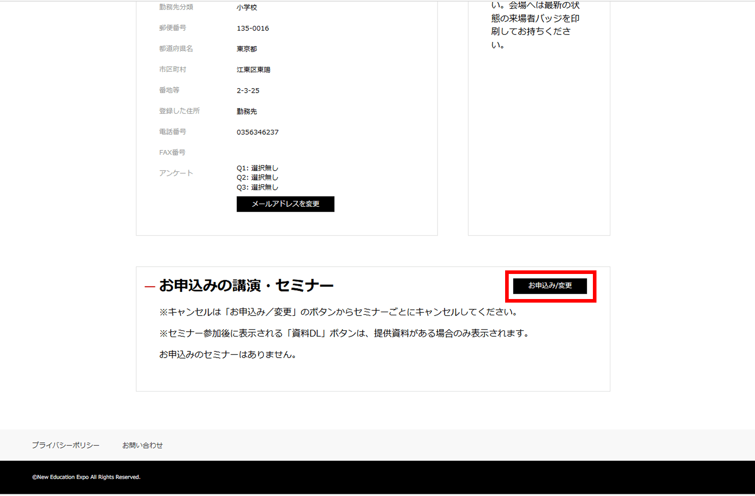This screenshot has height=496, width=755.
Task: Open the プライバシーポリシー link
Action: click(x=65, y=445)
